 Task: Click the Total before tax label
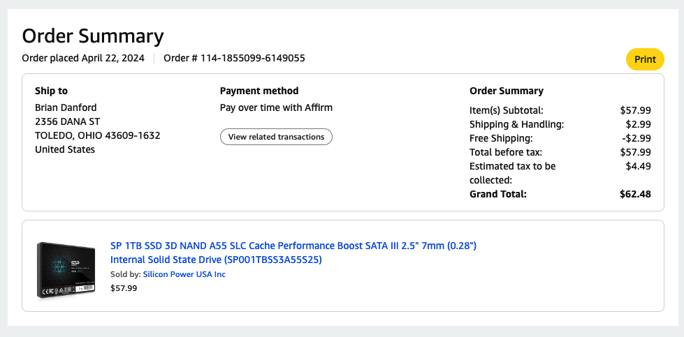(x=506, y=152)
